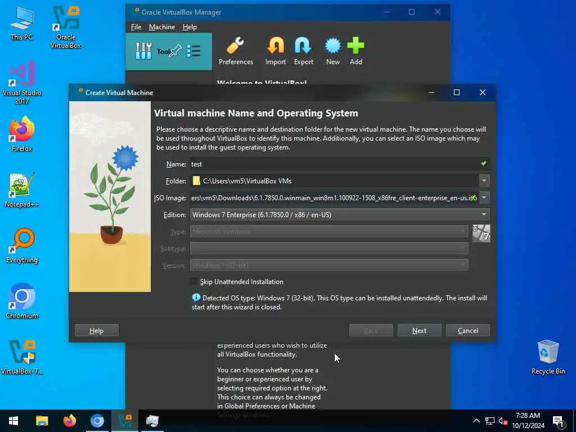576x432 pixels.
Task: Enable Skip Unattended Installation checkbox
Action: [193, 281]
